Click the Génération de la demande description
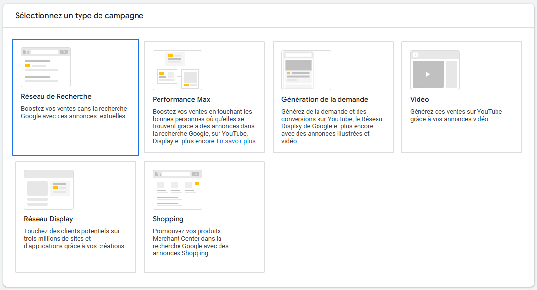 332,126
